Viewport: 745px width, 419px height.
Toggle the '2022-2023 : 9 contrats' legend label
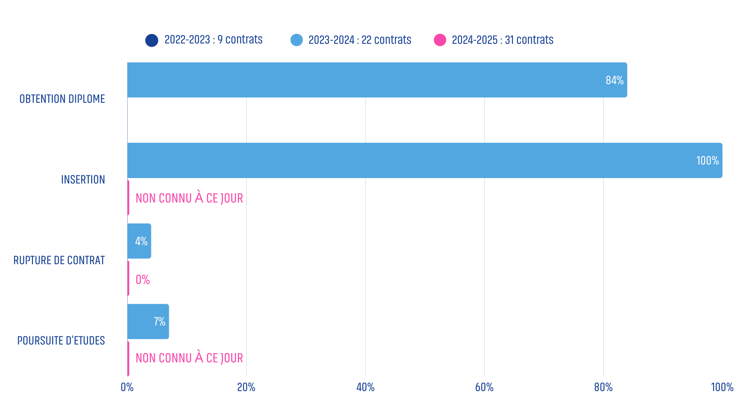pyautogui.click(x=213, y=40)
